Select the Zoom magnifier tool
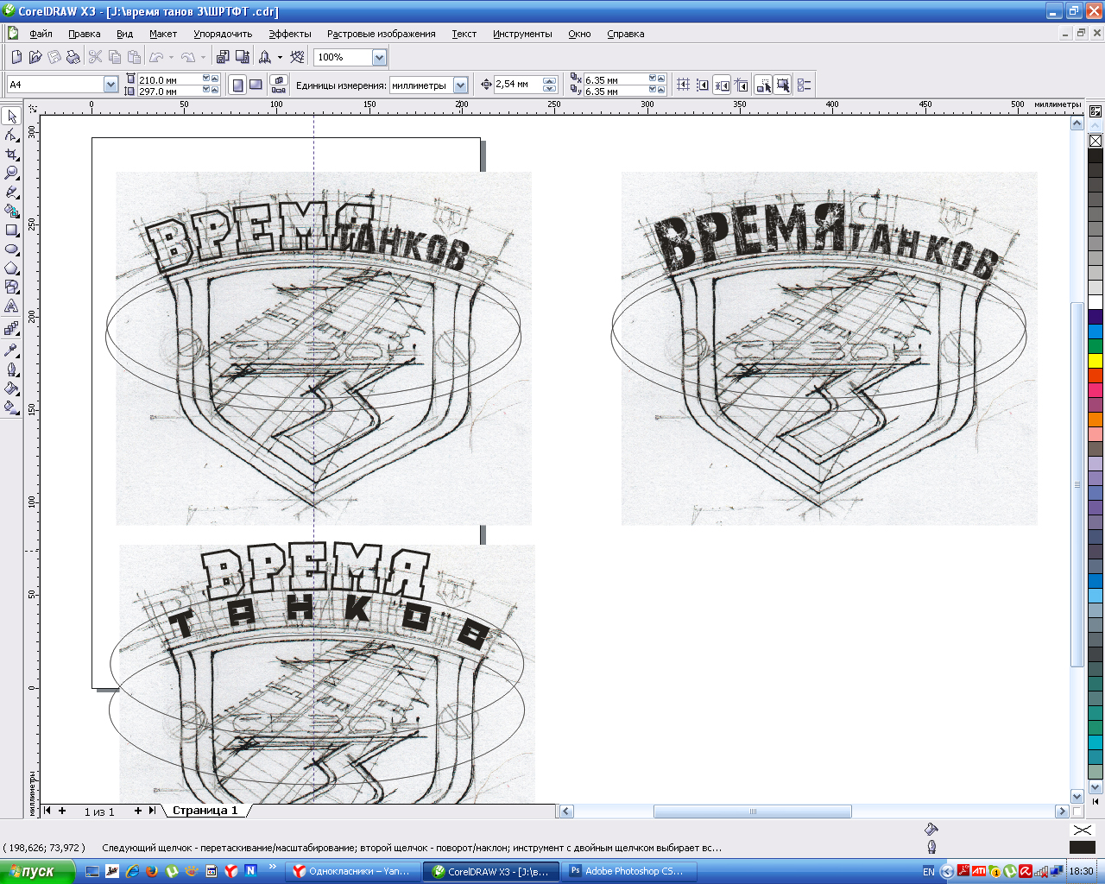The width and height of the screenshot is (1105, 884). click(11, 173)
